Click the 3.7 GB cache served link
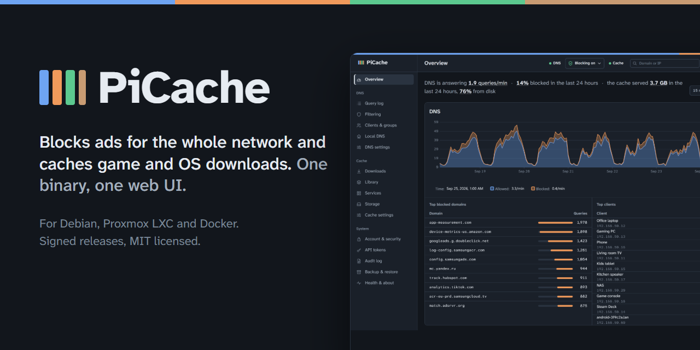 [658, 83]
